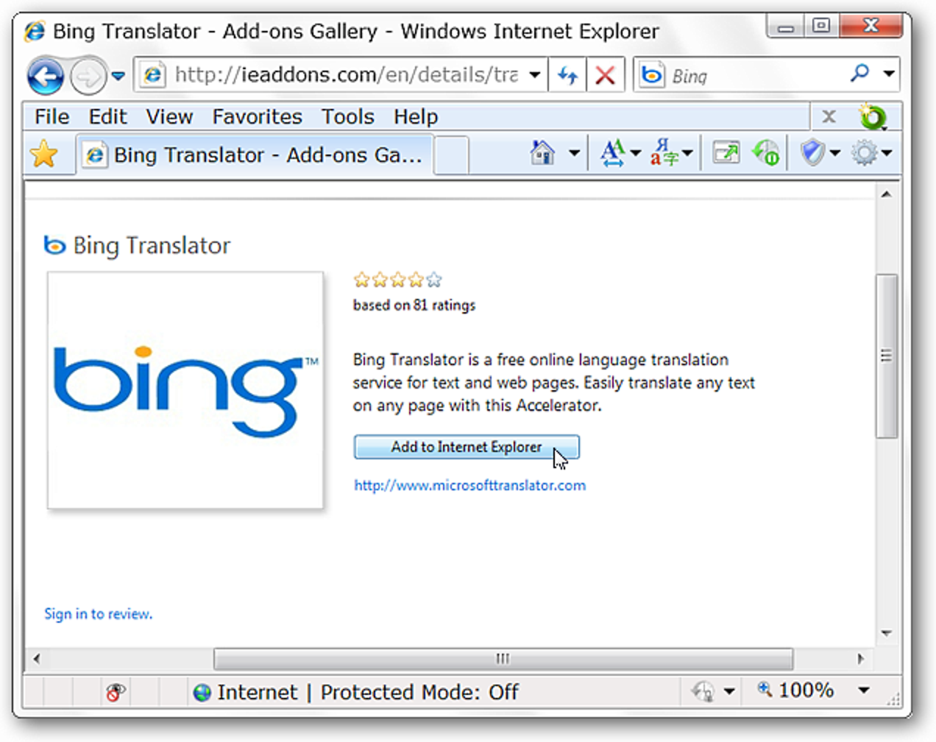The width and height of the screenshot is (936, 742).
Task: Go to the Home page icon
Action: point(543,153)
